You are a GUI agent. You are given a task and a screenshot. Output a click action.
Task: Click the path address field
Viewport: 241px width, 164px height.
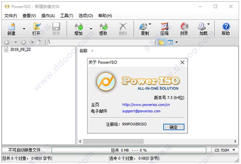point(101,42)
